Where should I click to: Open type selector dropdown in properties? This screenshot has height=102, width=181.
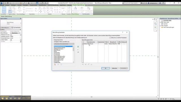coord(21,23)
